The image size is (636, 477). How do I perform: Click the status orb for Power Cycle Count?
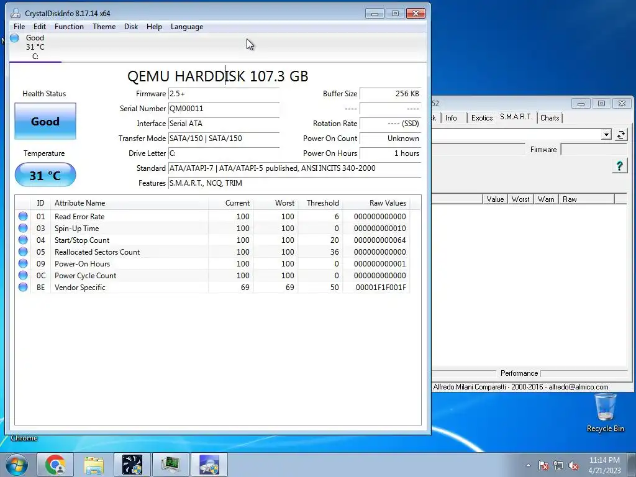pos(23,275)
